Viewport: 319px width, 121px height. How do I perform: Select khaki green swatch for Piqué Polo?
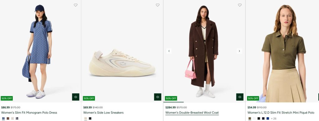[x=250, y=119]
